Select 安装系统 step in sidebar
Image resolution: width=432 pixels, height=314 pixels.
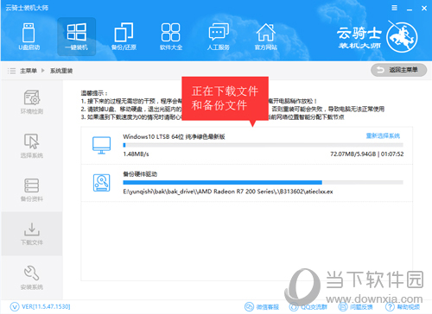point(32,278)
